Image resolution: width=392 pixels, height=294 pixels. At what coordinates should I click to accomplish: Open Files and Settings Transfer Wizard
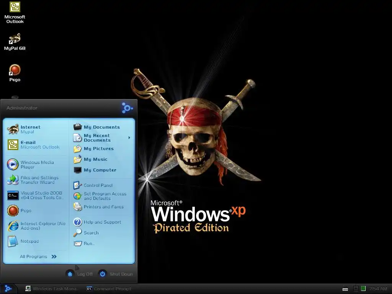point(36,180)
